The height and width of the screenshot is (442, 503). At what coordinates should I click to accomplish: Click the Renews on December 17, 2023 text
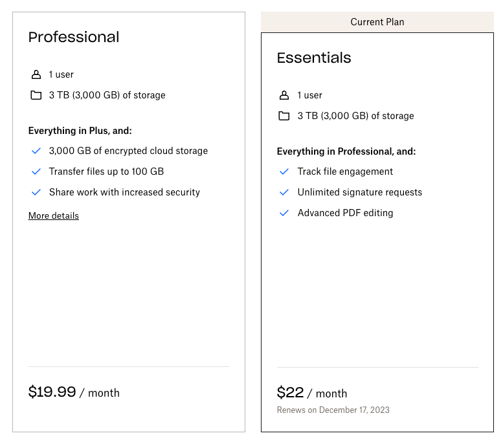click(333, 410)
